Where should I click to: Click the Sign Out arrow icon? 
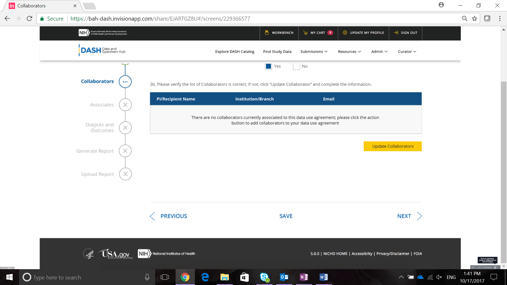[396, 33]
